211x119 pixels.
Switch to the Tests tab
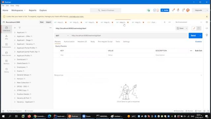coord(118,42)
